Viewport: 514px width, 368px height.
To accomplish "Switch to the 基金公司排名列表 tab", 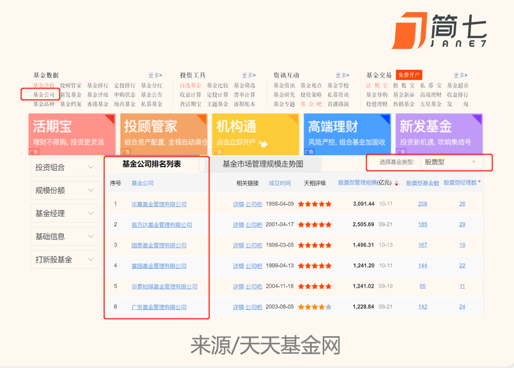I will [152, 164].
